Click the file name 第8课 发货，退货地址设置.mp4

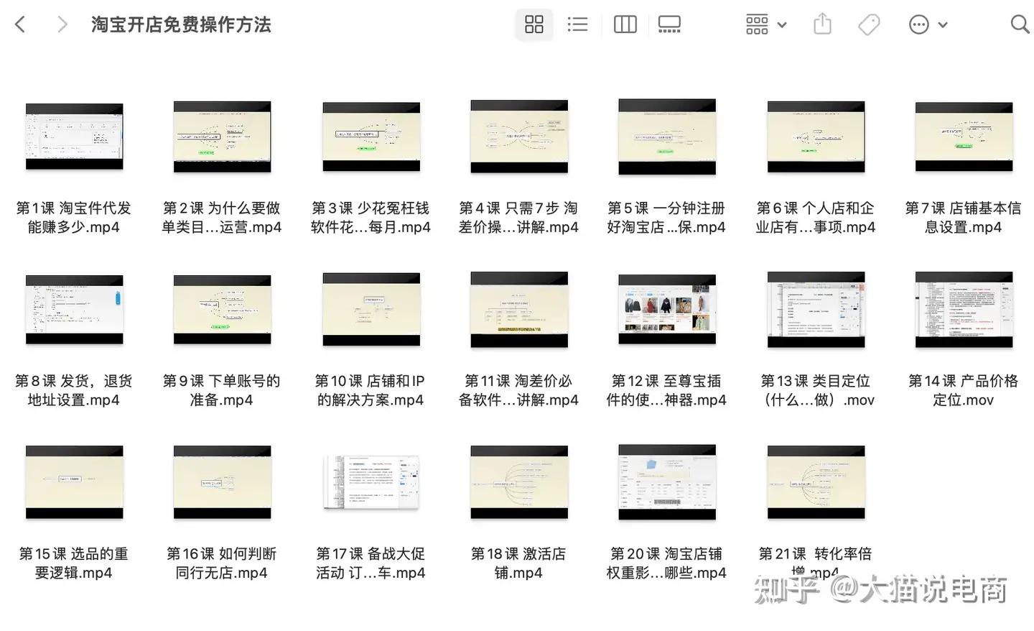point(74,390)
